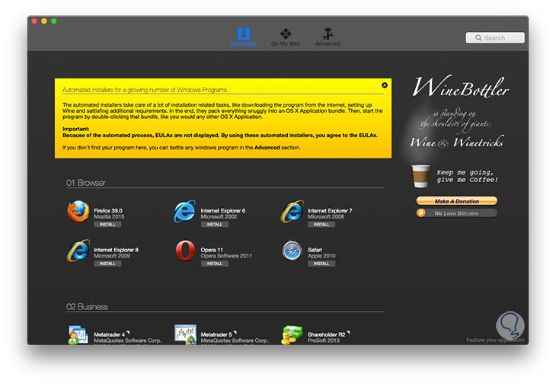Image resolution: width=556 pixels, height=384 pixels.
Task: Click the Bitcoin coin icon
Action: [421, 213]
